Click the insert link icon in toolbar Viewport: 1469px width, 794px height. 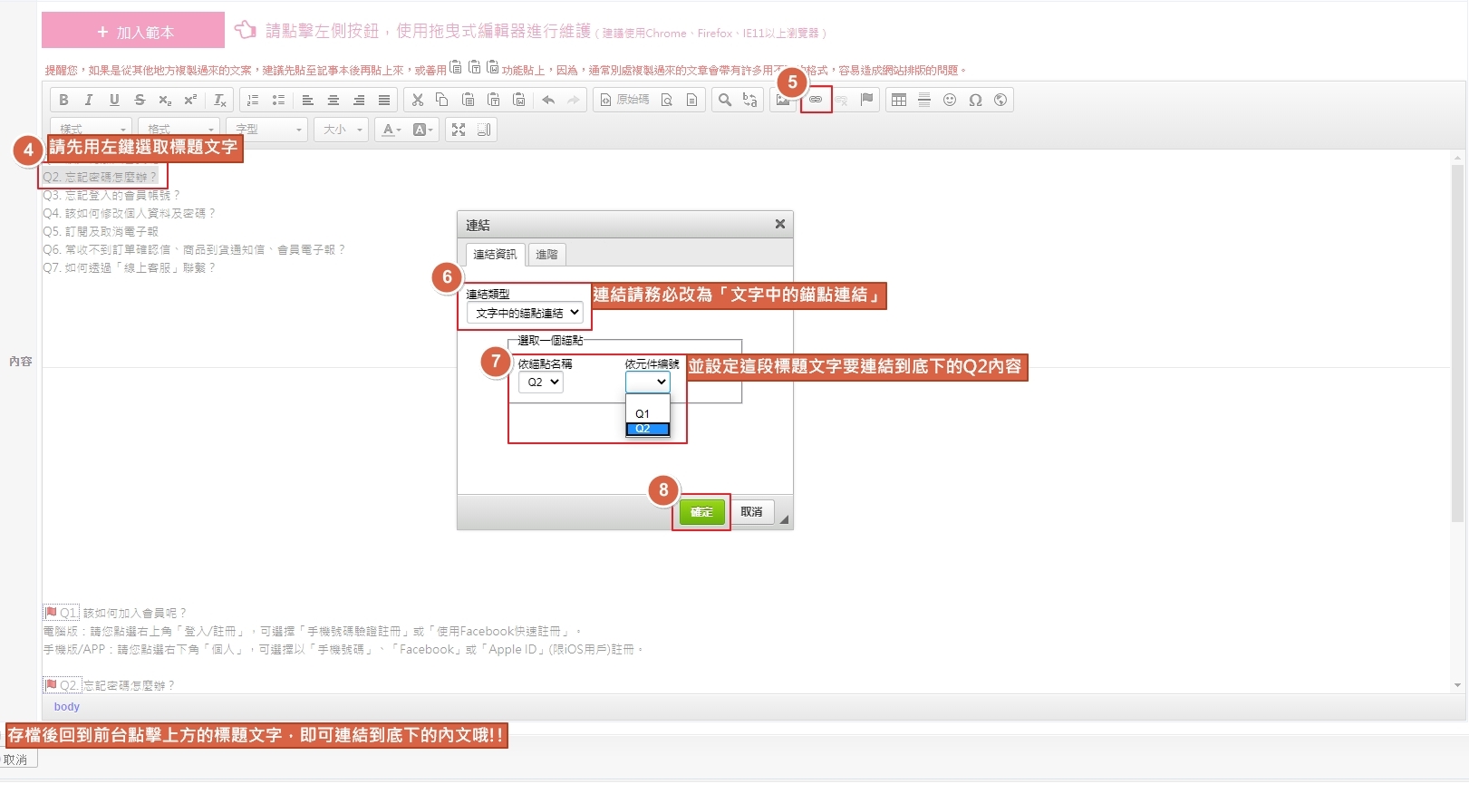click(x=816, y=100)
